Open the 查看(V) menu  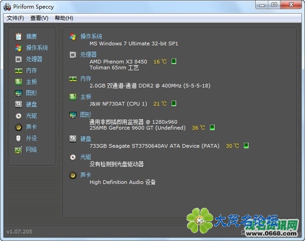(39, 18)
